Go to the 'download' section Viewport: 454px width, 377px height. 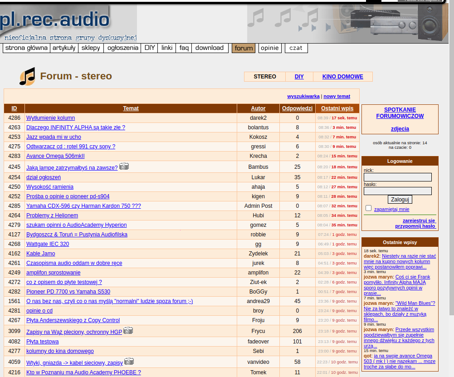(x=210, y=48)
